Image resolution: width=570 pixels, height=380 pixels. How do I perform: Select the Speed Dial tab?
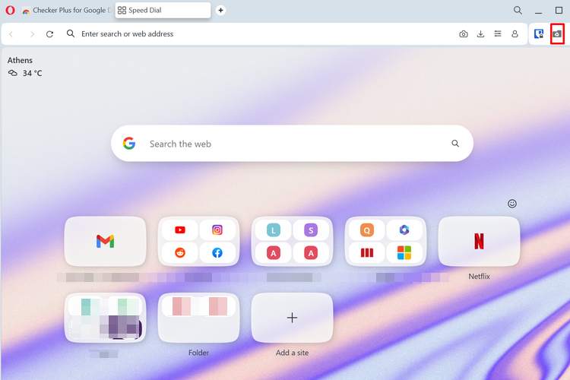(x=163, y=10)
